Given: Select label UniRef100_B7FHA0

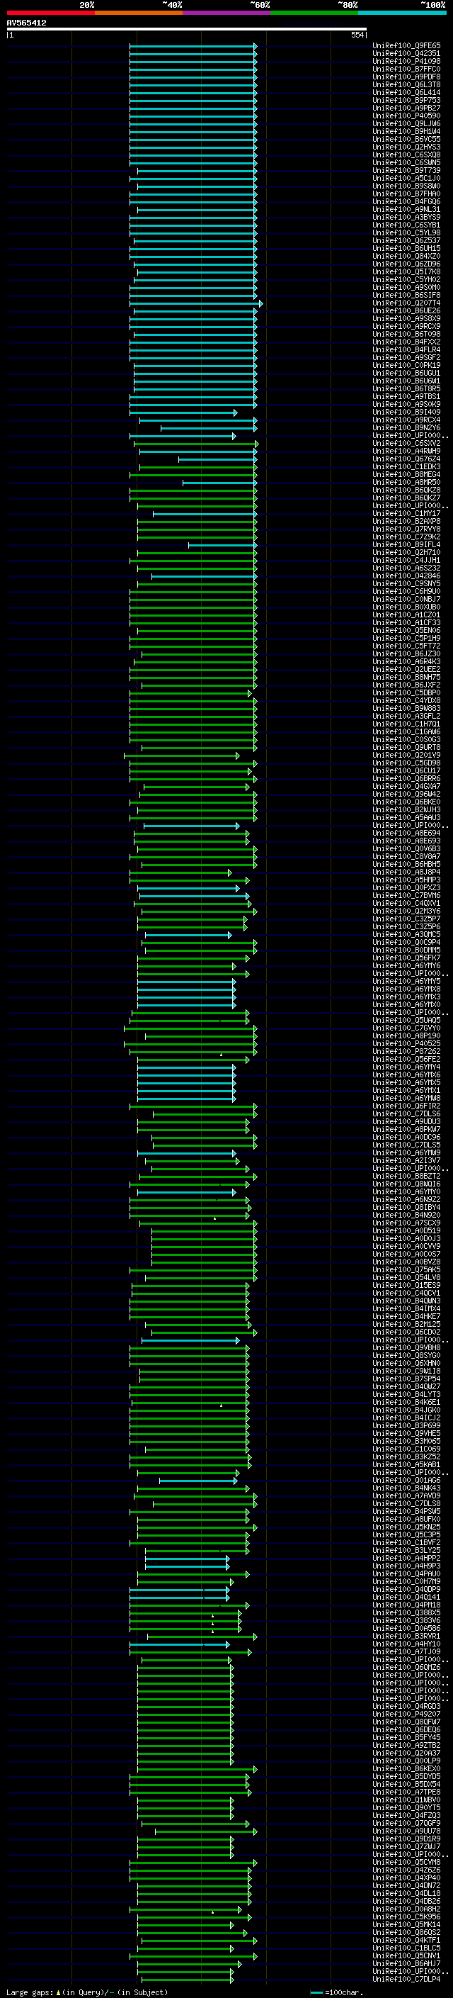Looking at the screenshot, I should tap(406, 194).
